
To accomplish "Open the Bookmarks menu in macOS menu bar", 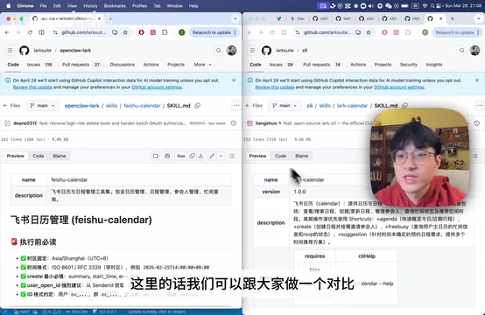I will point(115,6).
